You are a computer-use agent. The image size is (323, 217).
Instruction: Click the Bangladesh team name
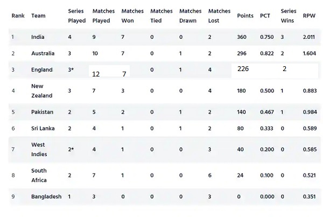click(x=46, y=197)
